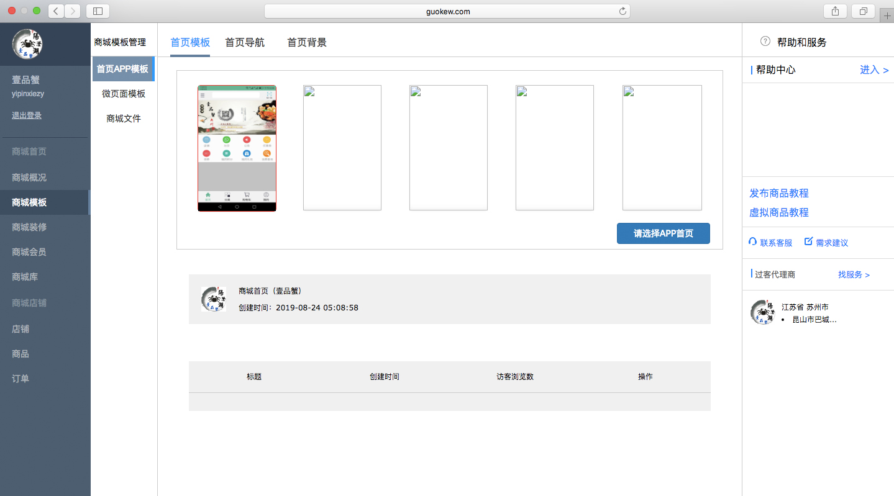Image resolution: width=894 pixels, height=496 pixels.
Task: Click the 找服务 > link
Action: click(x=854, y=274)
